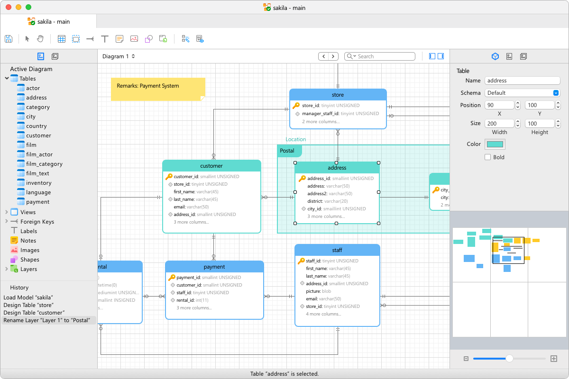Image resolution: width=569 pixels, height=379 pixels.
Task: Select the dashed selection view tool
Action: pos(76,39)
